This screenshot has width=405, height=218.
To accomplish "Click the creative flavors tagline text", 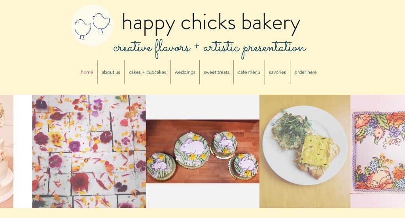I will tap(210, 48).
